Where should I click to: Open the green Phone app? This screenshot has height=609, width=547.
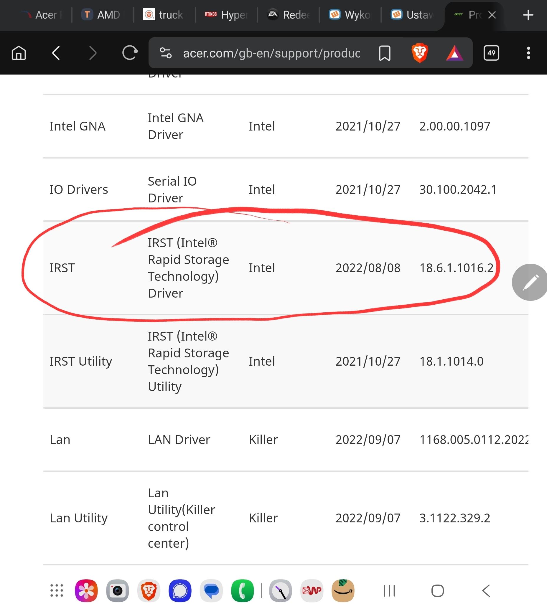tap(242, 591)
